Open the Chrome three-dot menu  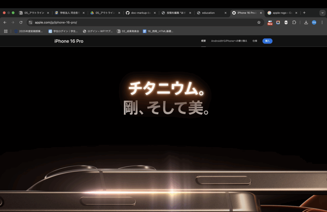322,23
